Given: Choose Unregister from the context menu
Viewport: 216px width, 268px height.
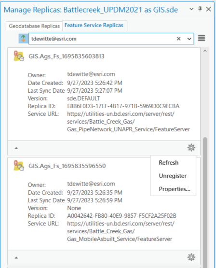Looking at the screenshot, I should tap(173, 176).
